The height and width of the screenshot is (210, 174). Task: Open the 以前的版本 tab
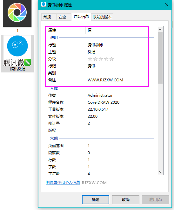102,17
